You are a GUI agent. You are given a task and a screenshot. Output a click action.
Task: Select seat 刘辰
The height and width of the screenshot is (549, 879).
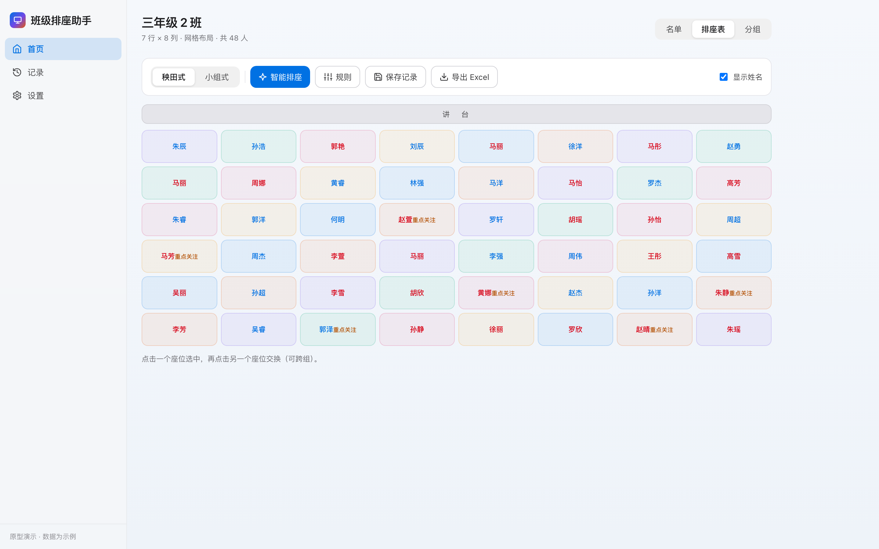point(417,146)
